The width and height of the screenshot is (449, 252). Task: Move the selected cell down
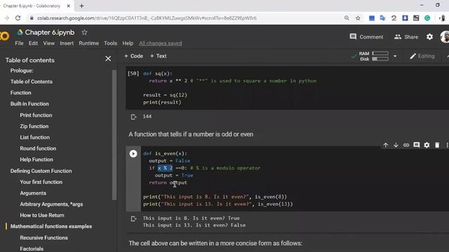(x=396, y=145)
